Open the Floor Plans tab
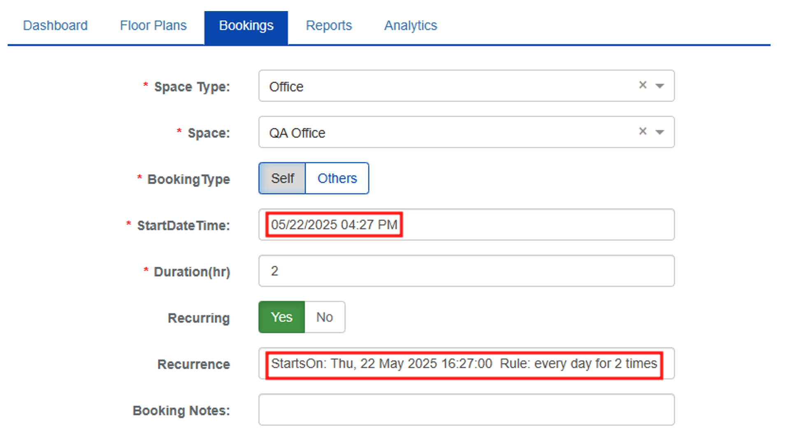The image size is (794, 444). pyautogui.click(x=153, y=25)
